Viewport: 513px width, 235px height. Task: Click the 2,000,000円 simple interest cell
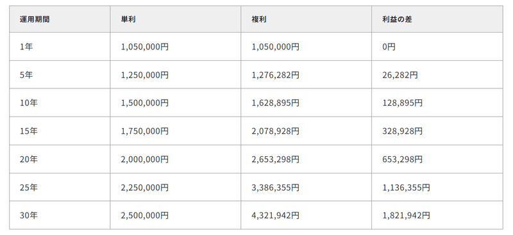tap(176, 159)
